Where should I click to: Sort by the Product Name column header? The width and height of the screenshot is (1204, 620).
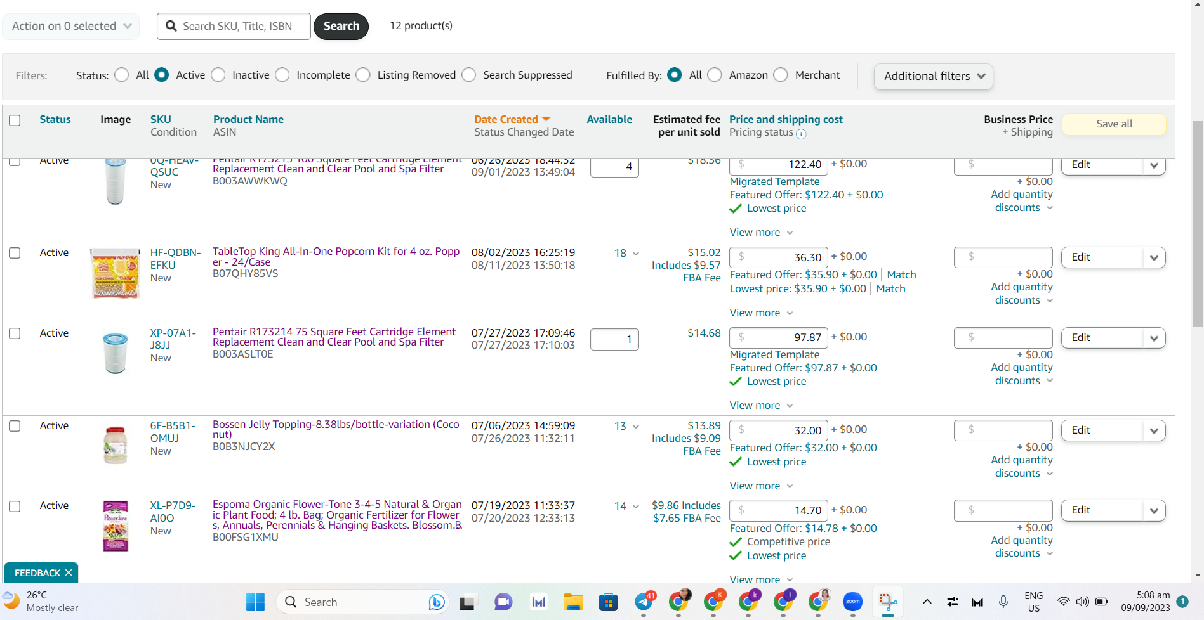click(x=248, y=119)
